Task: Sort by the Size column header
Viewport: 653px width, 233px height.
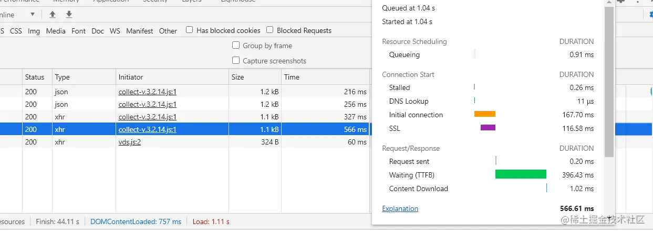Action: point(238,77)
